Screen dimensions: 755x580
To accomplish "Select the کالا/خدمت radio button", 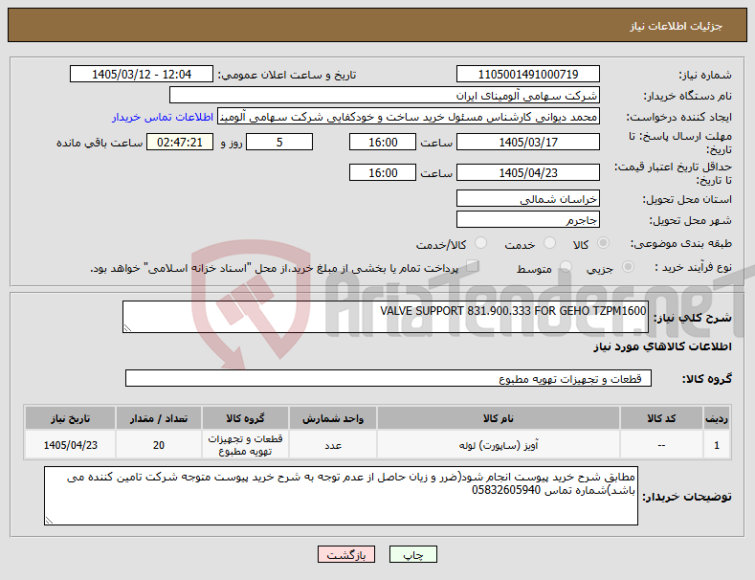I will 480,243.
